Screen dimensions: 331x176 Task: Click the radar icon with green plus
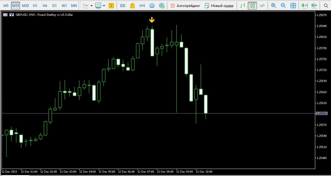(162, 6)
